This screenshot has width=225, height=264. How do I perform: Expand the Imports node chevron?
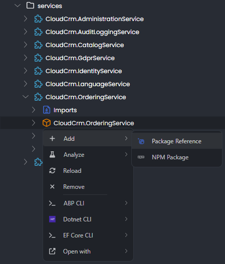tap(34, 110)
